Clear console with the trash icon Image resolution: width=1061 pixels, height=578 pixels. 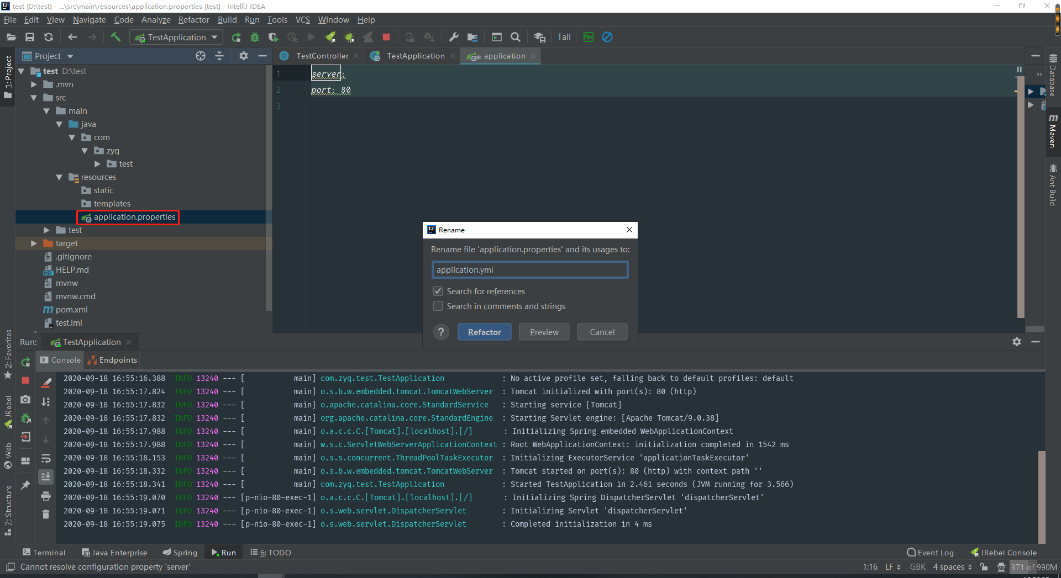(x=46, y=515)
